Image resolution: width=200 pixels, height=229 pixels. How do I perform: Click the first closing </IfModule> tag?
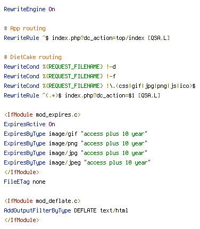[21, 172]
